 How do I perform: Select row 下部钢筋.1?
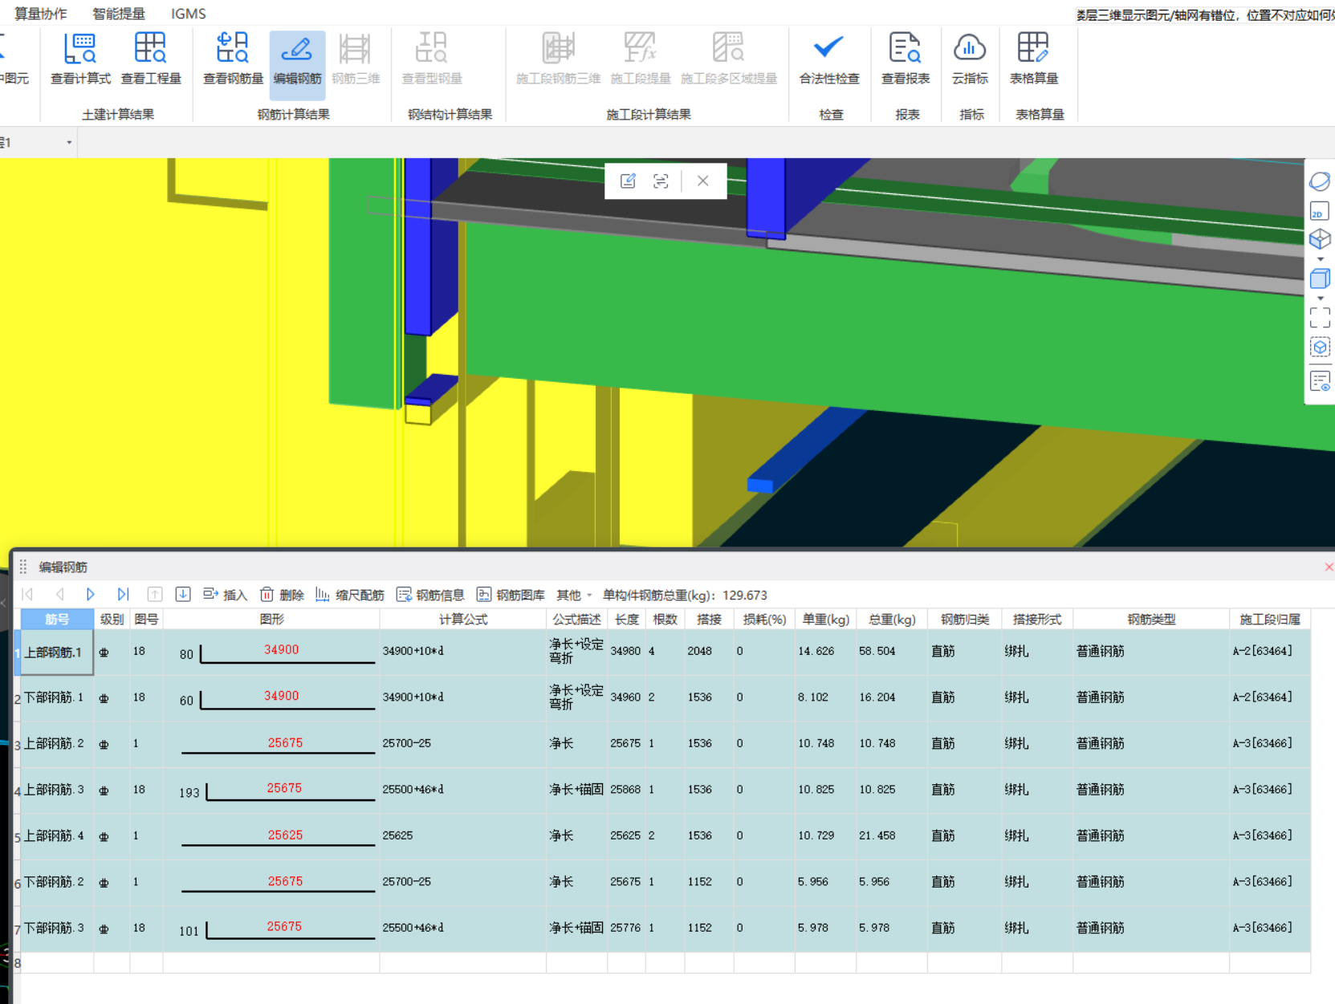click(x=57, y=697)
